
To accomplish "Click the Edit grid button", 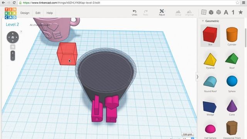I will (x=188, y=134).
